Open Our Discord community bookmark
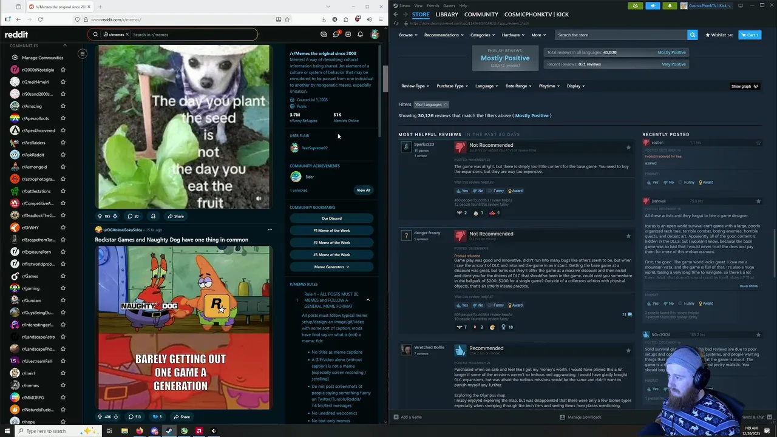The height and width of the screenshot is (437, 777). click(331, 218)
